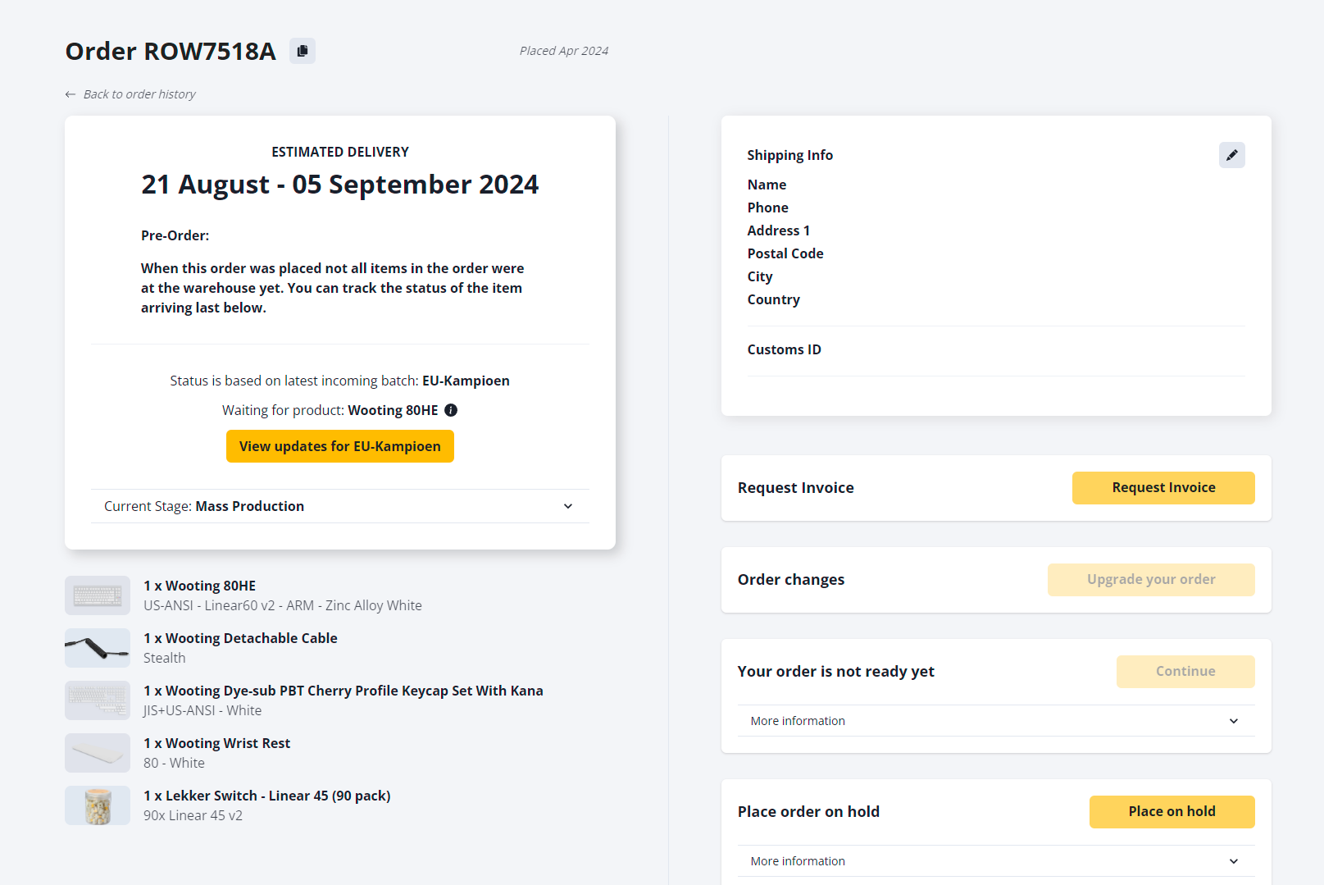The image size is (1324, 885).
Task: Click the edit pencil in Shipping Info
Action: tap(1231, 155)
